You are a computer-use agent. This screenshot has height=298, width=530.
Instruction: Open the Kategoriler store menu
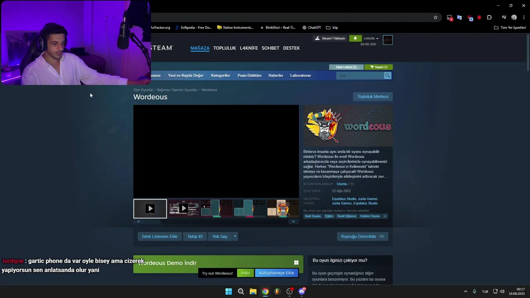tap(220, 75)
